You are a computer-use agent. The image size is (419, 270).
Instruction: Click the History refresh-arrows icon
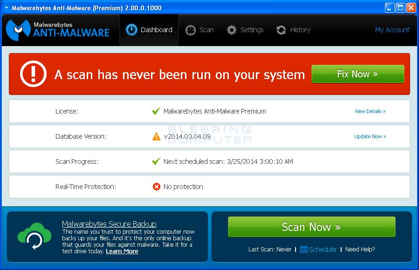click(x=281, y=30)
